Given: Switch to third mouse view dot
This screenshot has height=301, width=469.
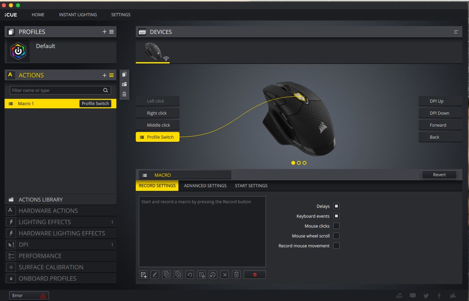Looking at the screenshot, I should click(x=304, y=163).
